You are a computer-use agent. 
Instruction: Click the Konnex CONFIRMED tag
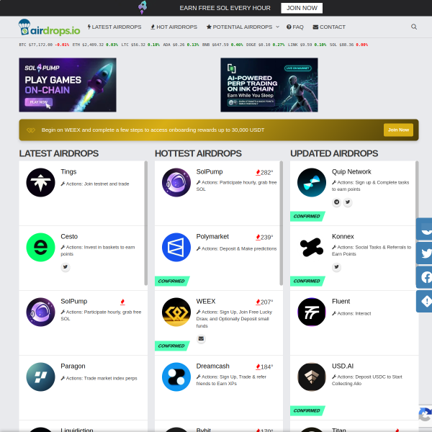tap(307, 281)
